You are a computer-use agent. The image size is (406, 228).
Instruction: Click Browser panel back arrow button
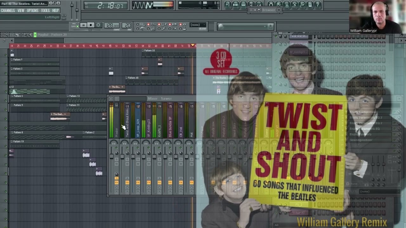(259, 10)
